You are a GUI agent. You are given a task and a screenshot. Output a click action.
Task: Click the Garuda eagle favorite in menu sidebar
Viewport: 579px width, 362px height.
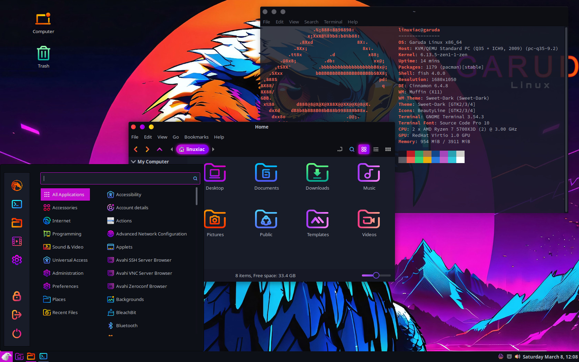[x=17, y=185]
